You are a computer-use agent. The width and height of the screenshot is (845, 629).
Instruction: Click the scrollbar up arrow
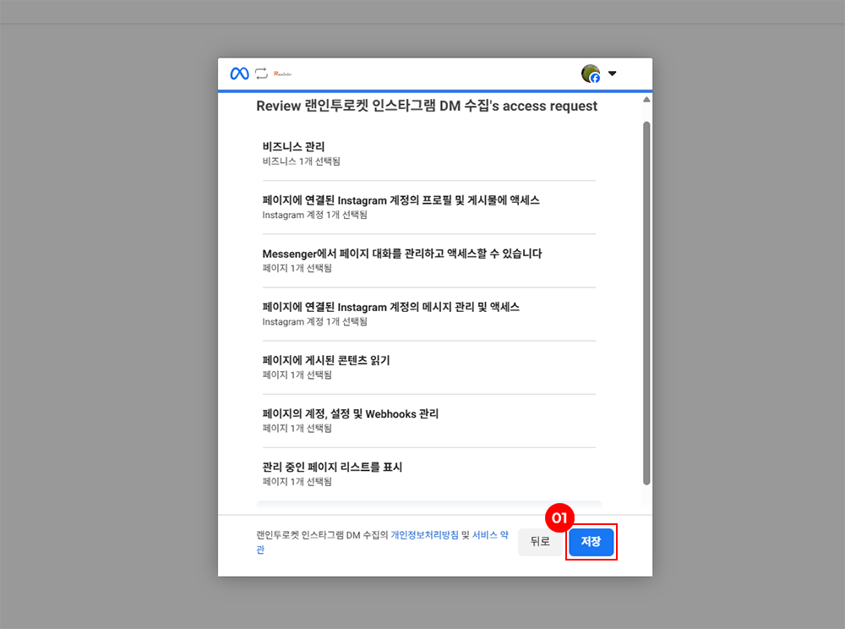[646, 100]
